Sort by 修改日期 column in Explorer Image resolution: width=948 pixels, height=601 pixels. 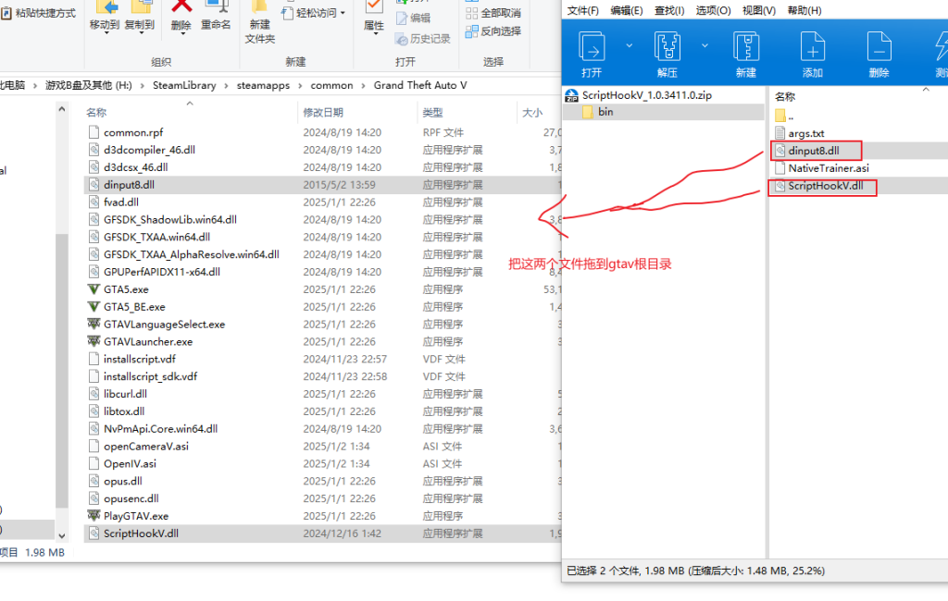pyautogui.click(x=323, y=113)
